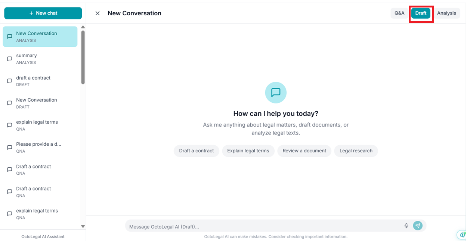Close the conversation with X icon
Screen dimensions: 467x248
tap(98, 13)
